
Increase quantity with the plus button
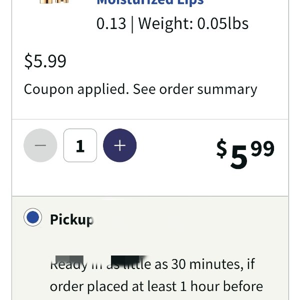[x=120, y=145]
